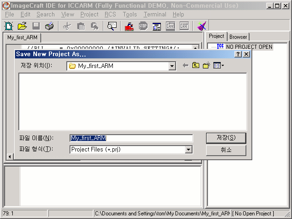
Task: Maximize the ImageCraft IDE window
Action: 277,6
